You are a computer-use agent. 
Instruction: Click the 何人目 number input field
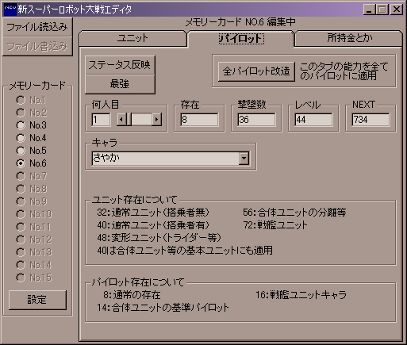tap(101, 120)
